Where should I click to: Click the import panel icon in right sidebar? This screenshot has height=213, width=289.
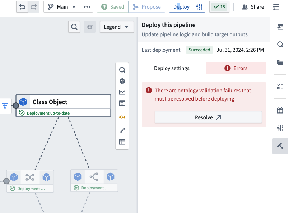tap(280, 27)
